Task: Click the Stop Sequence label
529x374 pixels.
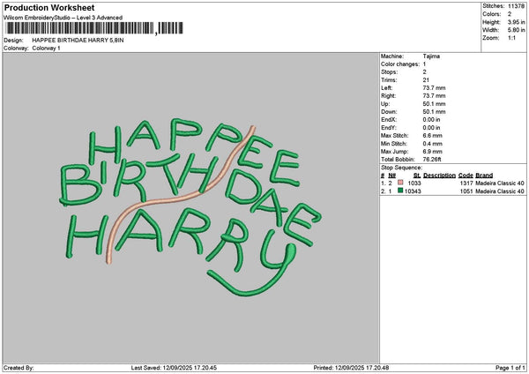Action: (401, 167)
